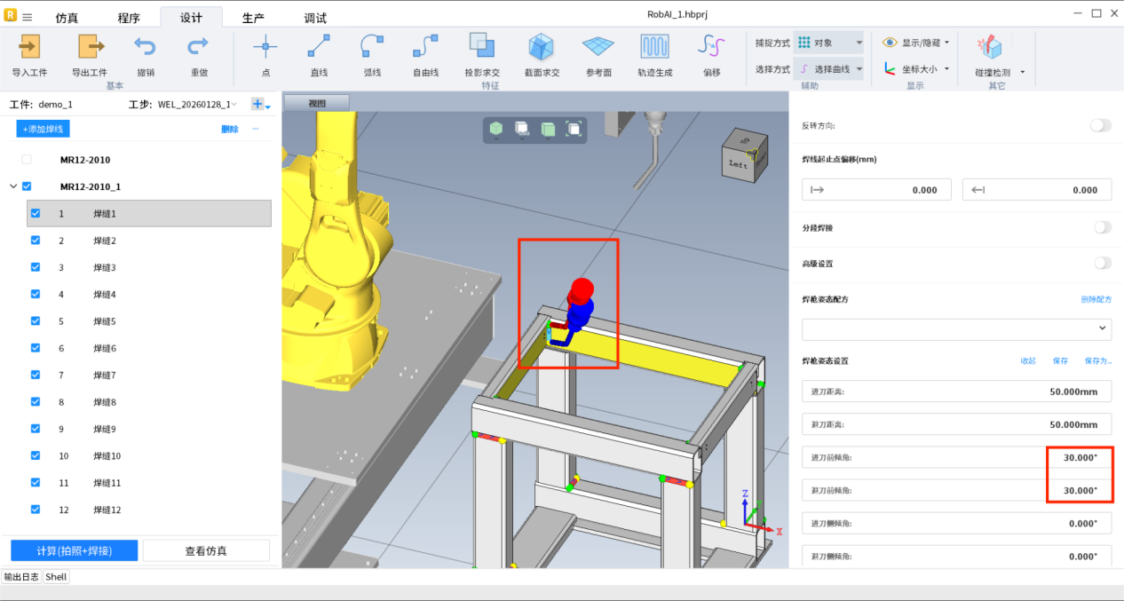Click the 计算(拍照+焊接) button
The image size is (1124, 601).
click(x=74, y=550)
